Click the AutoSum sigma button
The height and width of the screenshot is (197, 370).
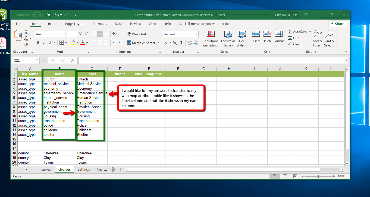(x=297, y=32)
